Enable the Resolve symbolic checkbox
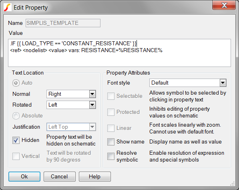 [x=111, y=156]
